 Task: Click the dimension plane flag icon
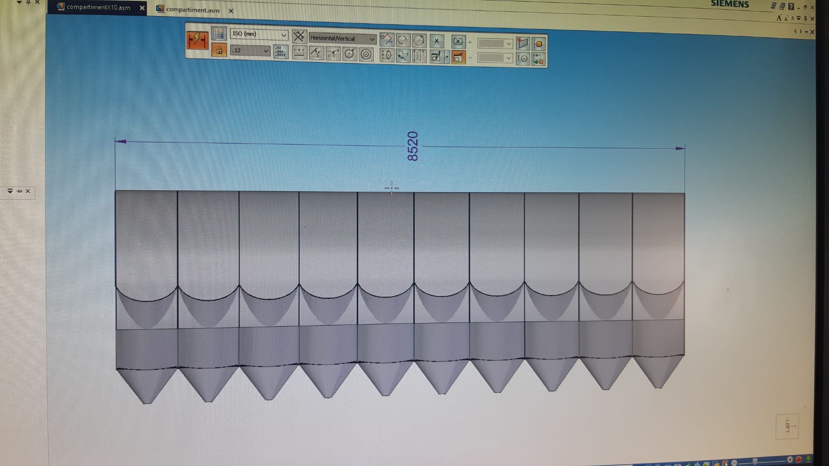522,44
